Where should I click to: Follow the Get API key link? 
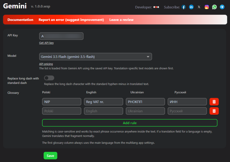click(46, 43)
